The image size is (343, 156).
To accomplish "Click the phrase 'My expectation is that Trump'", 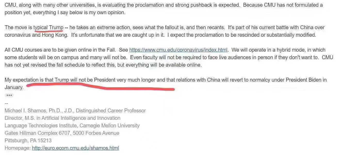I will (x=37, y=80).
